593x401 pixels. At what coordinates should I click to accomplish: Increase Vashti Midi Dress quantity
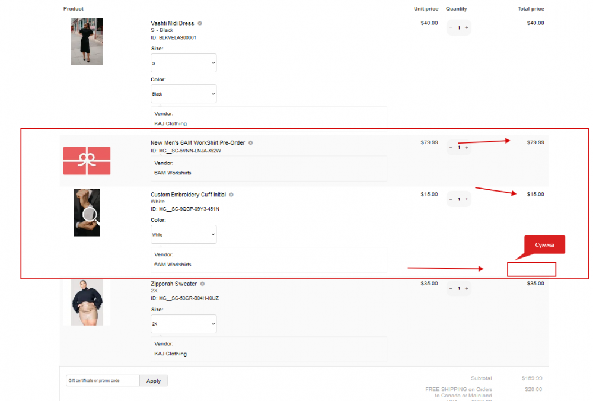coord(467,27)
